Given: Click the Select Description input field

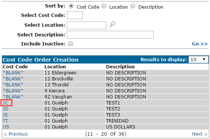Looking at the screenshot, I should [110, 35].
